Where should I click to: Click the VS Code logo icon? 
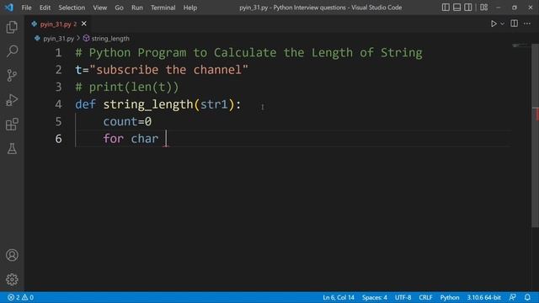pos(9,8)
